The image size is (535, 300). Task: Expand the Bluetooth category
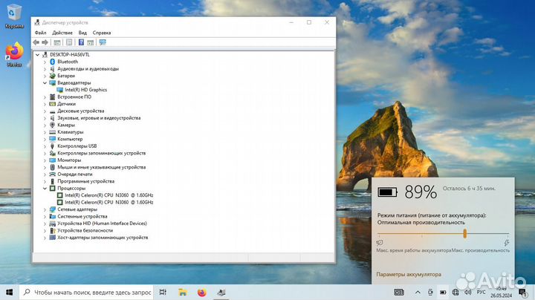point(45,62)
